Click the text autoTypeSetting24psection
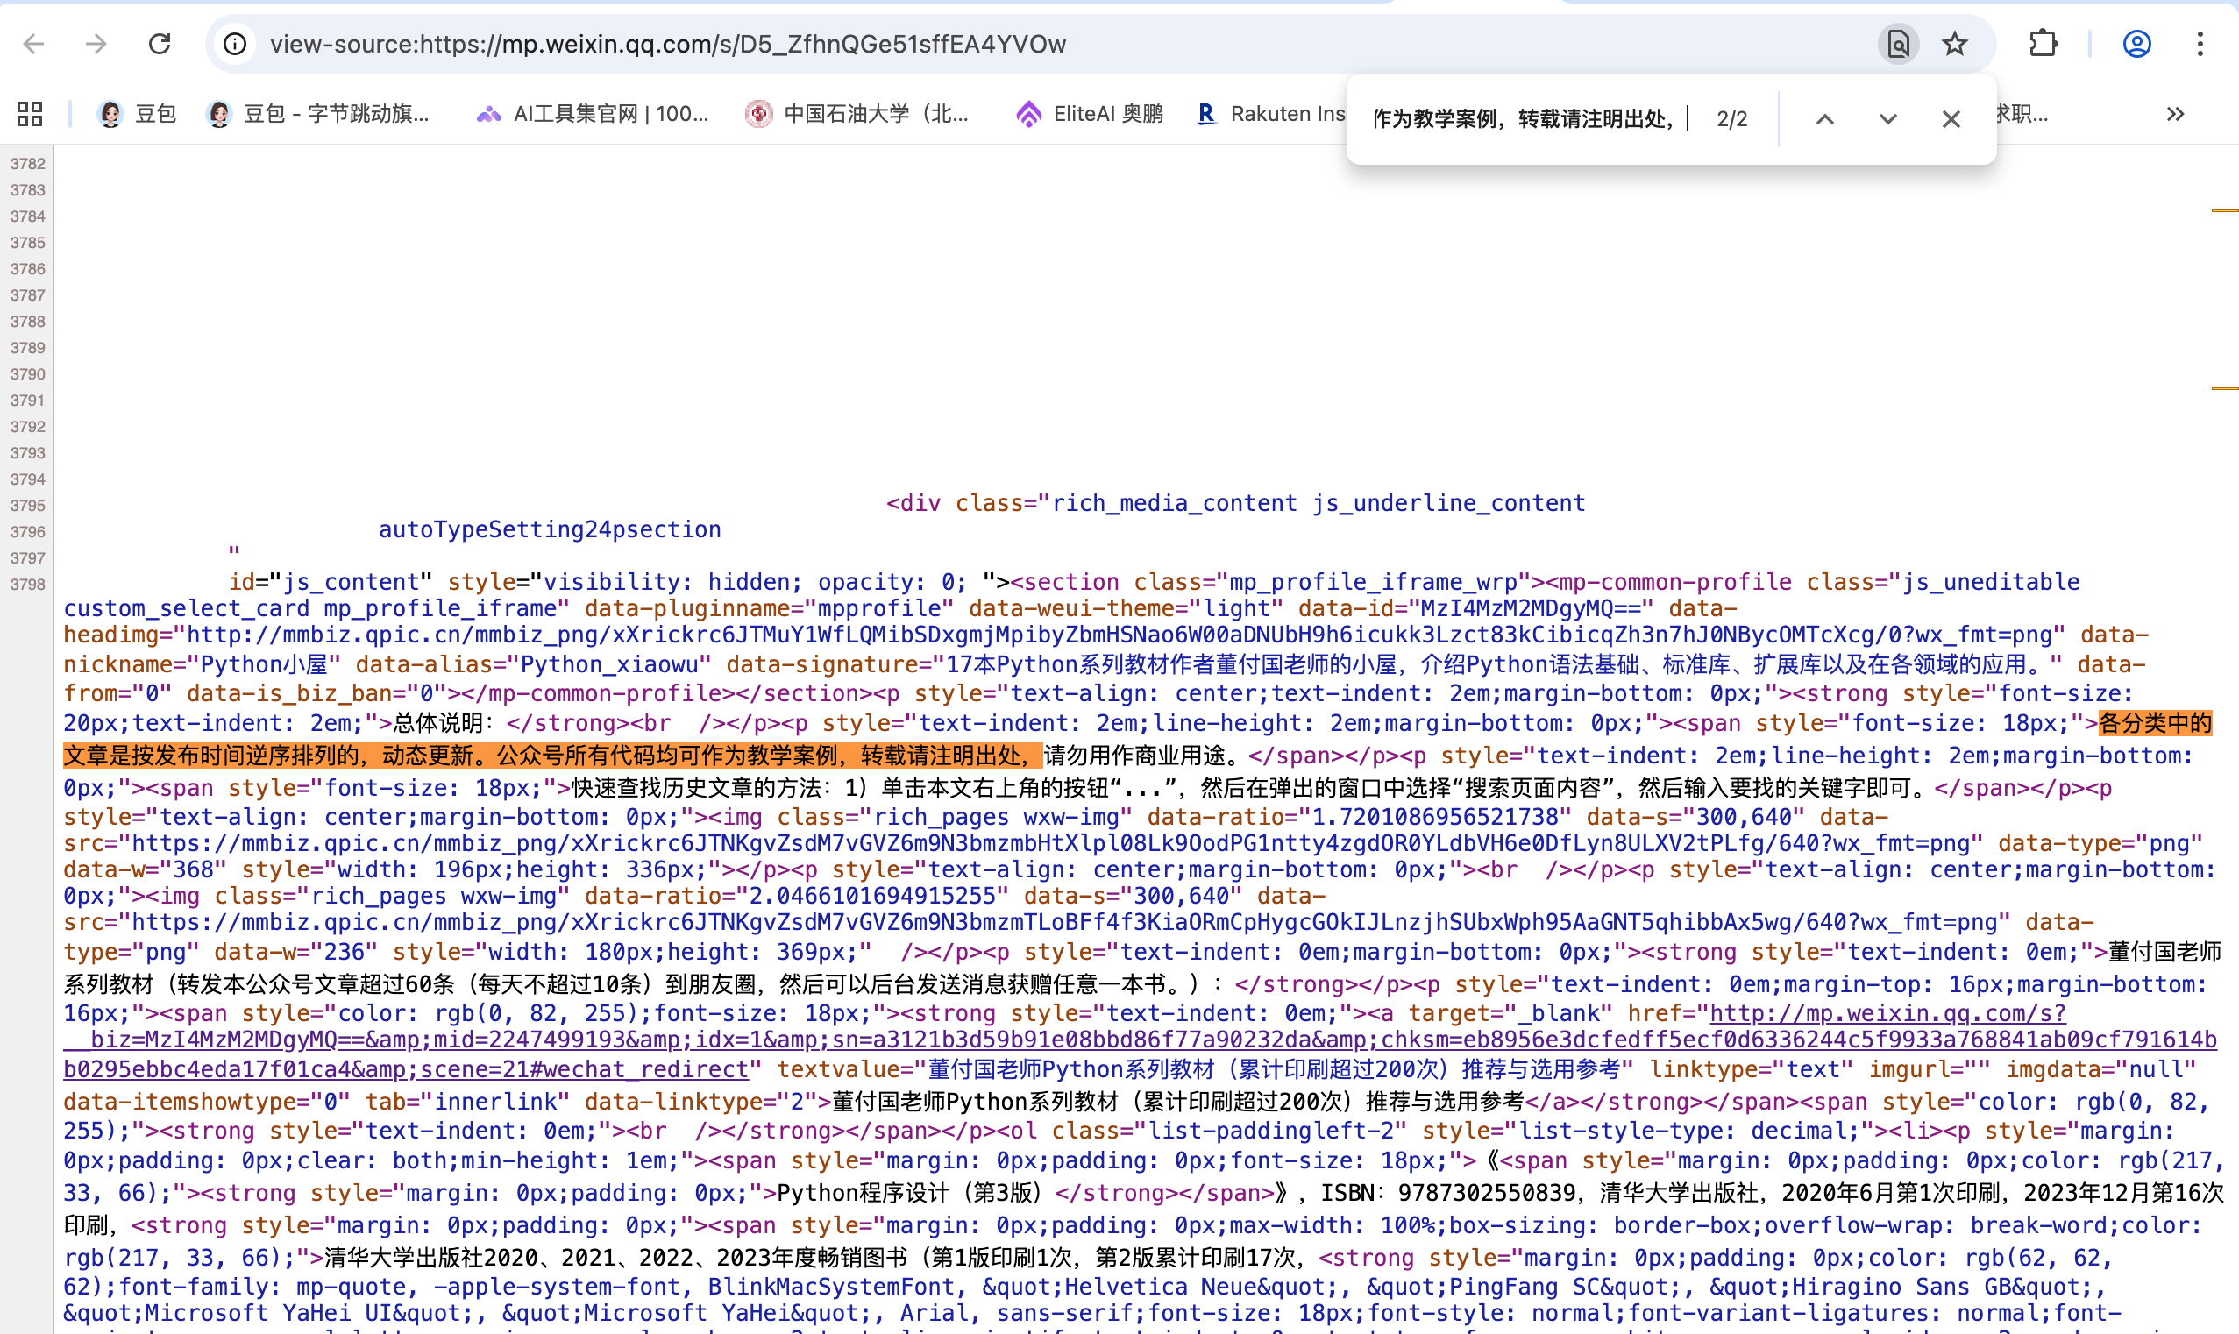The width and height of the screenshot is (2239, 1334). point(549,529)
